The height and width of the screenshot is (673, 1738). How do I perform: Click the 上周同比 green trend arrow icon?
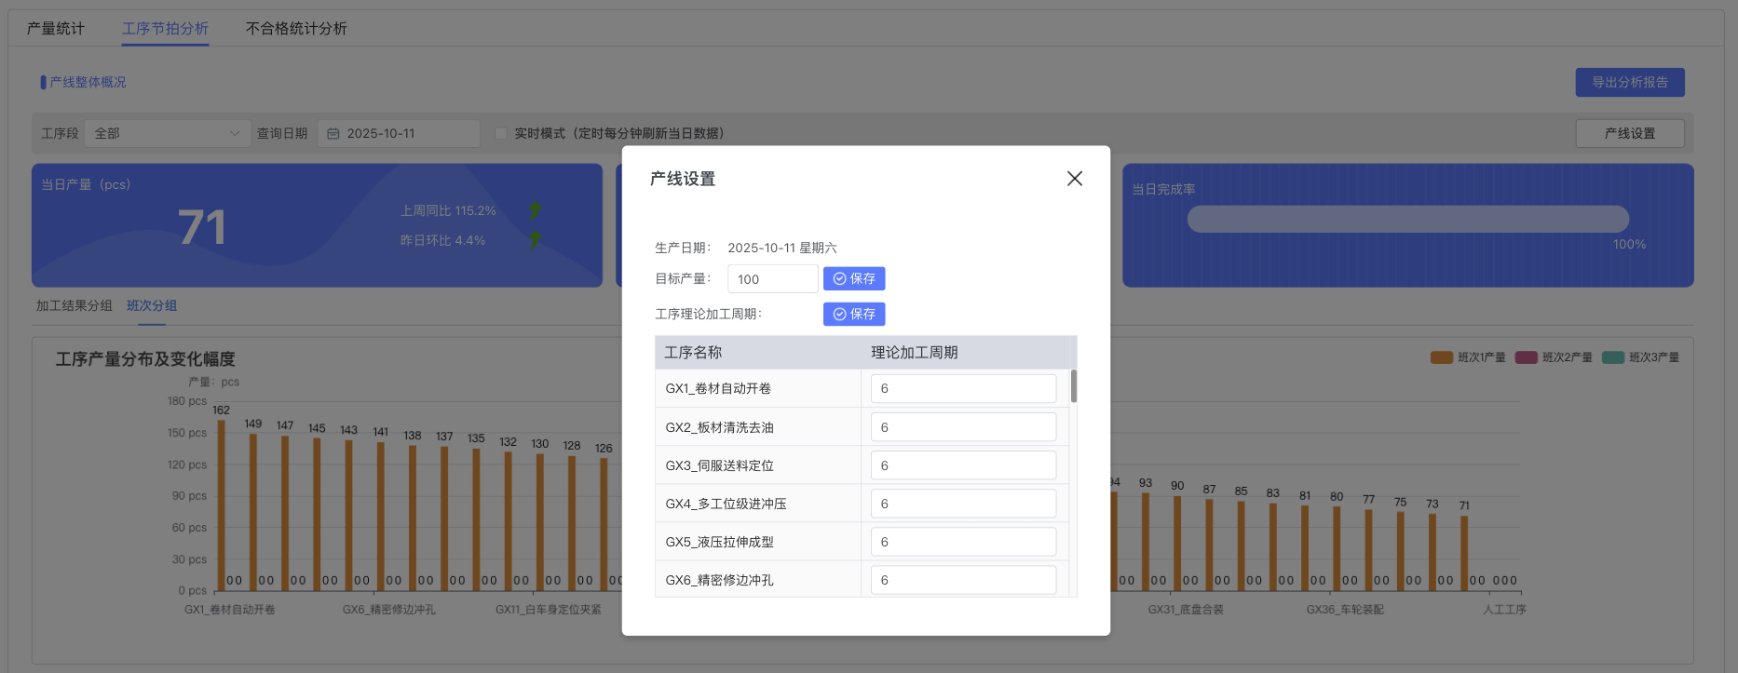pos(535,211)
